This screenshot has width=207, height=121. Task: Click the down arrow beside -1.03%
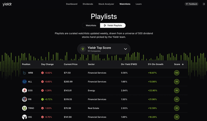tap(42, 108)
